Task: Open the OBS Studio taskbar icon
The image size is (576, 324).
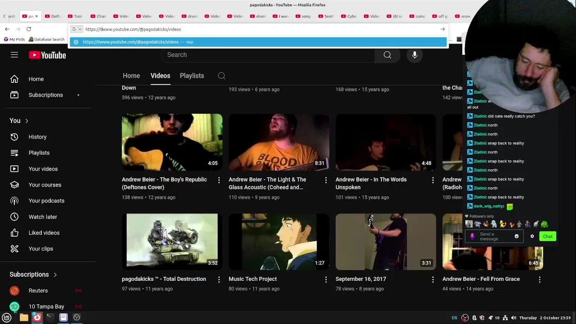Action: [x=76, y=317]
